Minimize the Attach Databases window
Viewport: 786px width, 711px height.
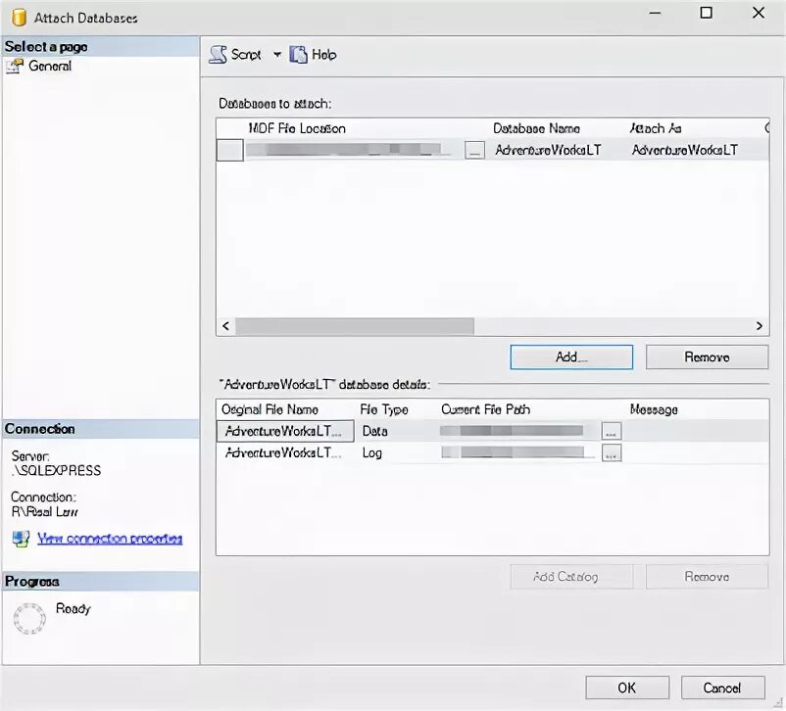tap(655, 13)
